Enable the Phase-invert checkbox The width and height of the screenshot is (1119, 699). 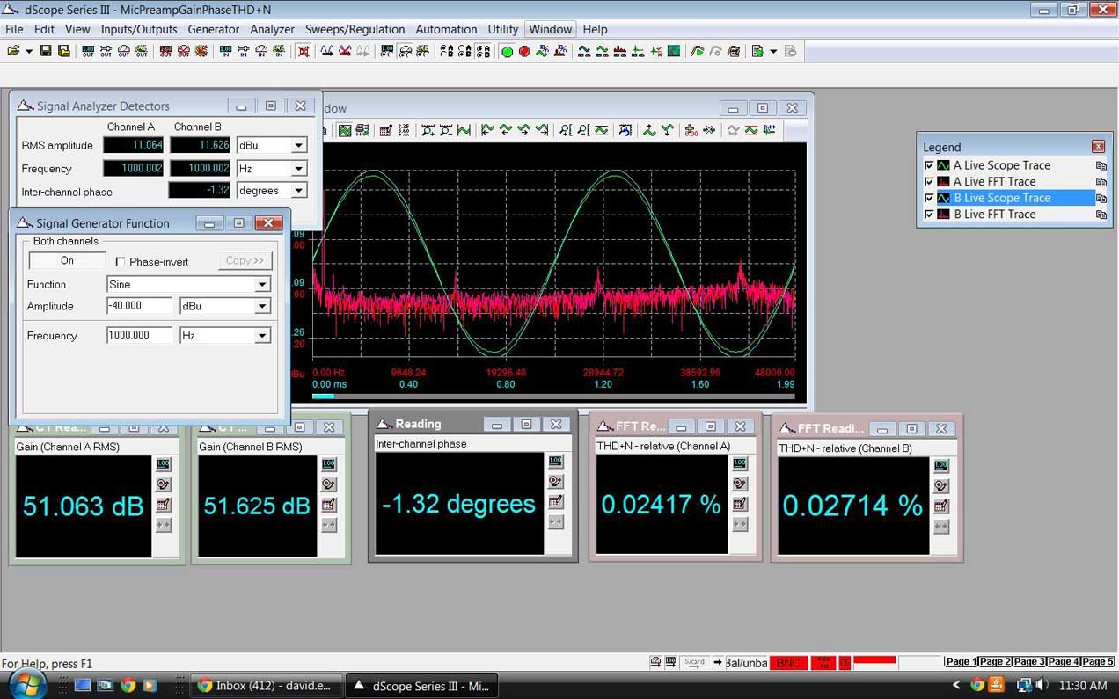(121, 261)
